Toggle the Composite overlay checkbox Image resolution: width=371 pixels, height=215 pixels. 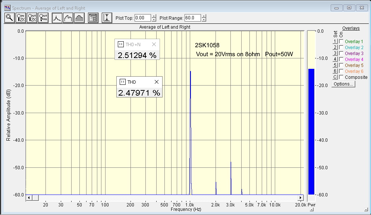click(341, 77)
